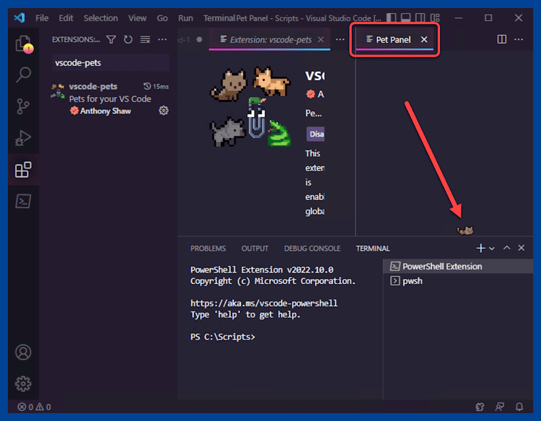The height and width of the screenshot is (421, 541).
Task: Switch to the Pet Panel tab
Action: tap(392, 39)
